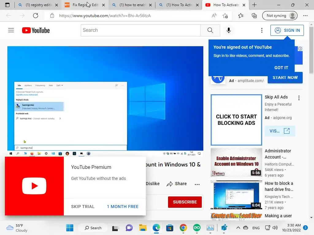Open YouTube settings three-dot menu
The height and width of the screenshot is (235, 314).
coord(262,30)
